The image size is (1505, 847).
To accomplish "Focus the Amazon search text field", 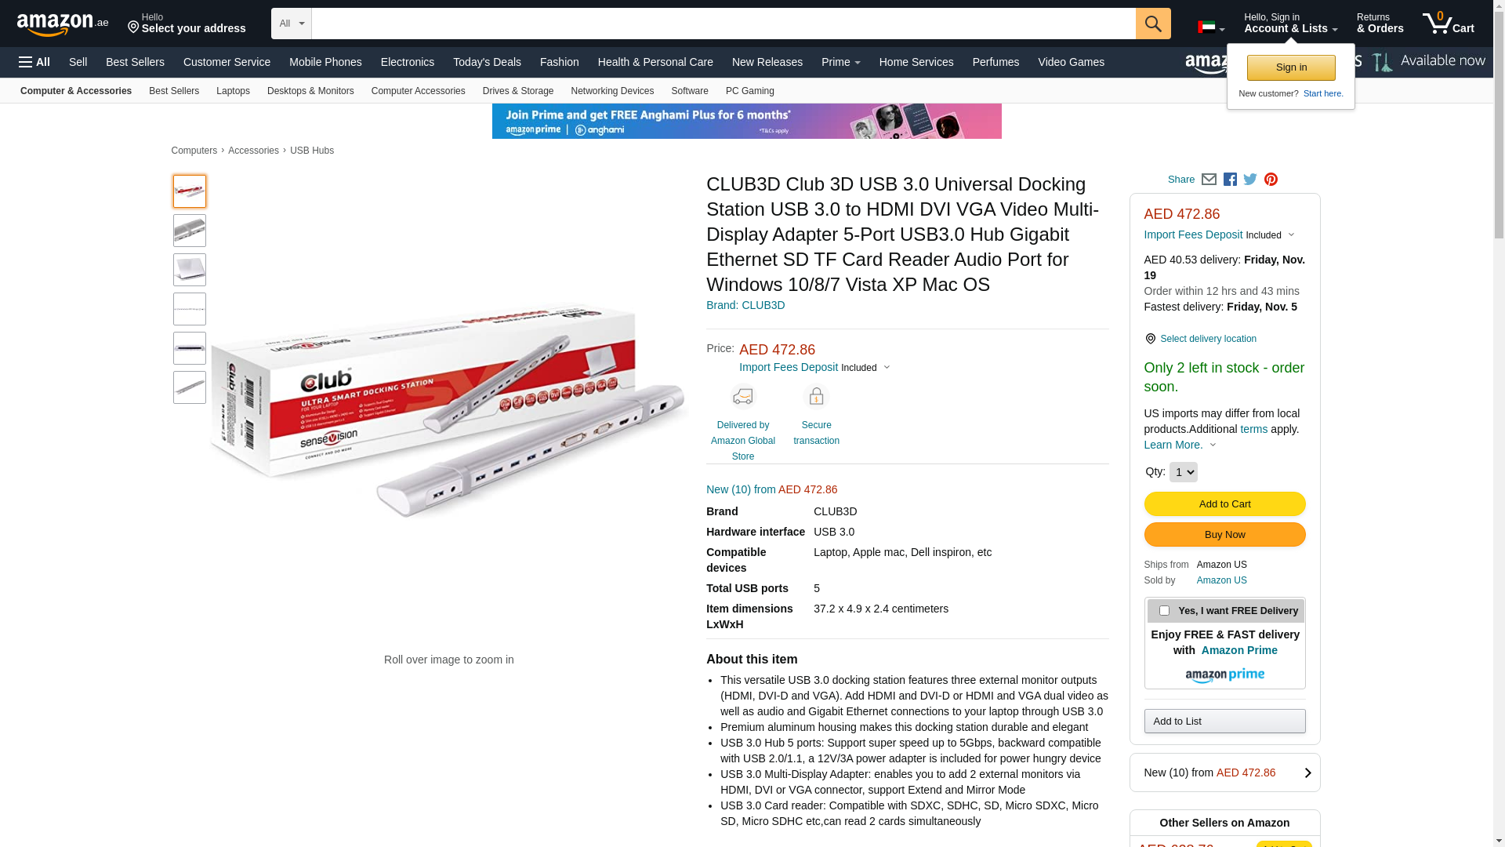I will pyautogui.click(x=723, y=24).
